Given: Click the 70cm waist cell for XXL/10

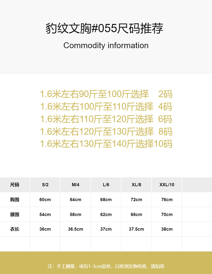Looking at the screenshot, I should pyautogui.click(x=167, y=214).
